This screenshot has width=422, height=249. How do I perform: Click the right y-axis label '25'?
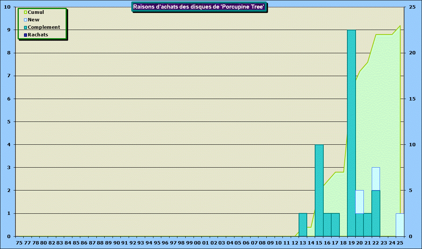click(412, 7)
